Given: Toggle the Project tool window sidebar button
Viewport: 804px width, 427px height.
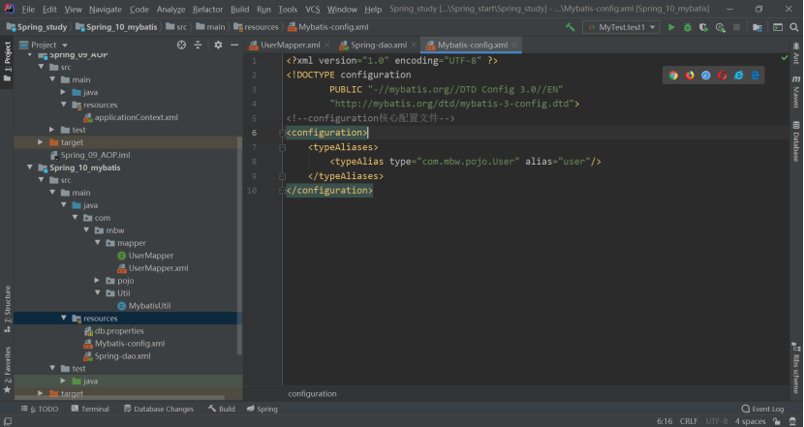Looking at the screenshot, I should pos(7,62).
